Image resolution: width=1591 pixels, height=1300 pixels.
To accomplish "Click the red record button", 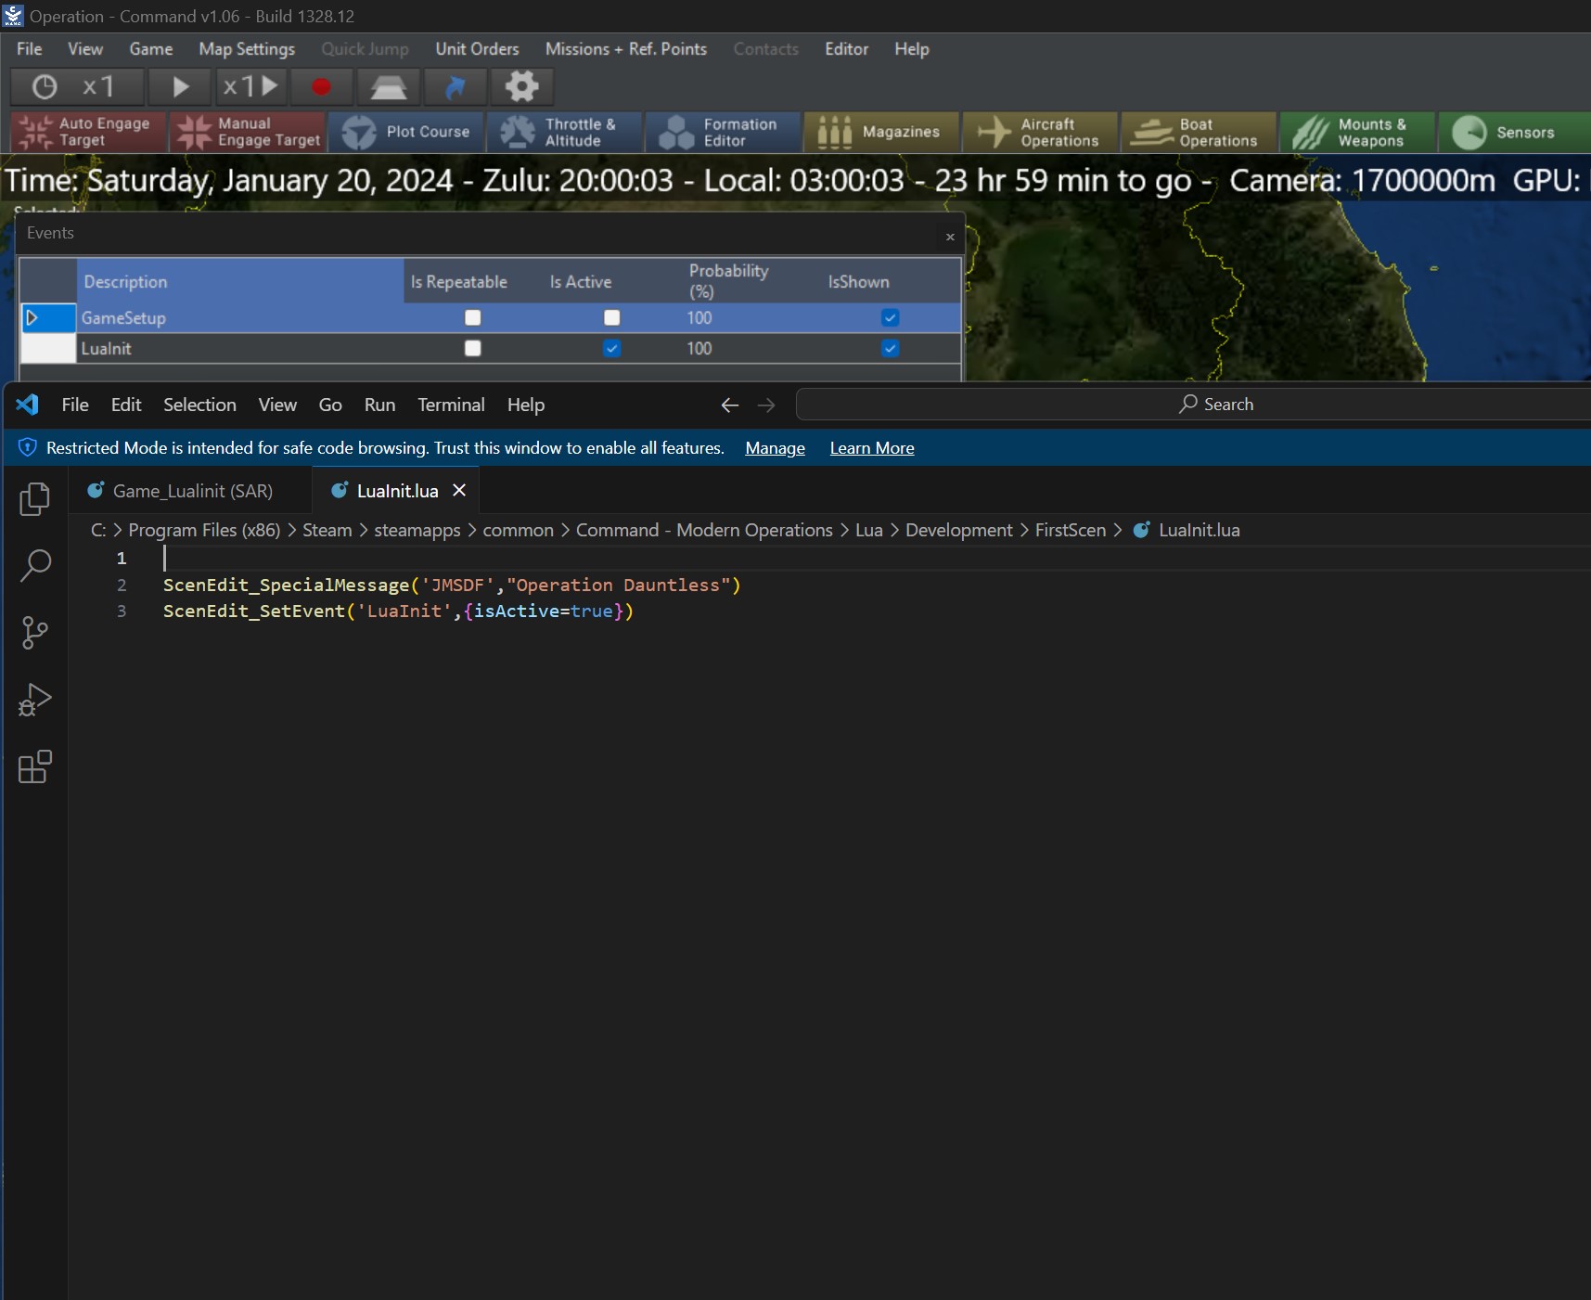I will pos(321,87).
